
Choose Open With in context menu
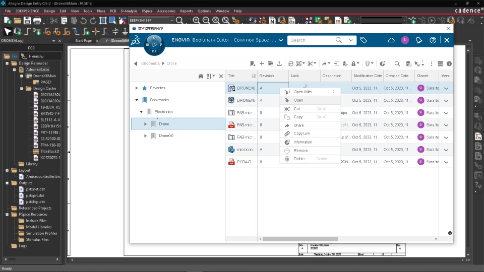click(310, 92)
